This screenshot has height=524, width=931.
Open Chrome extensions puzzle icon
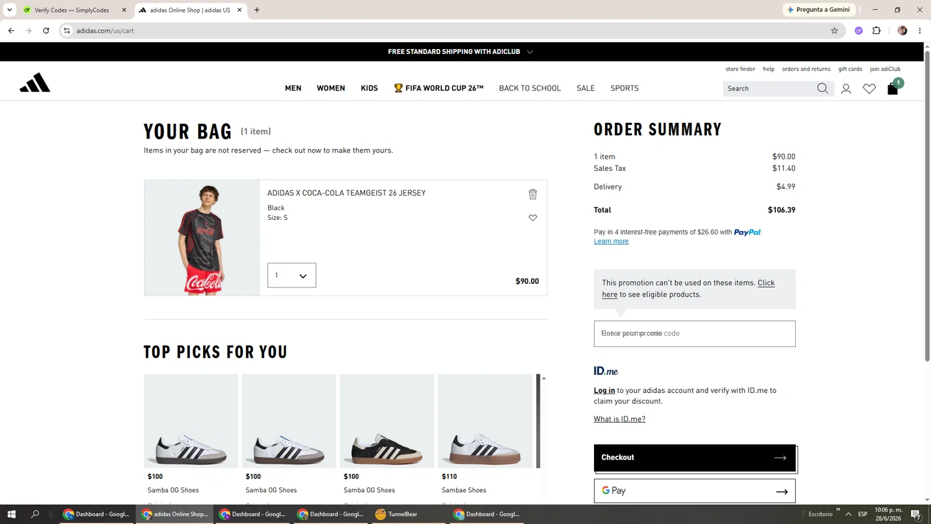coord(876,30)
